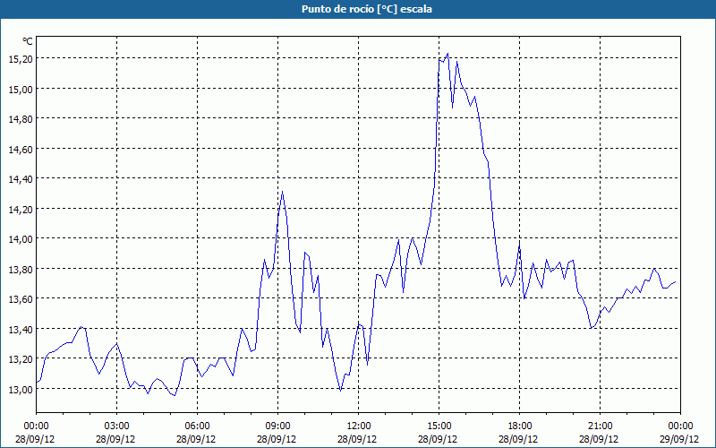Click the 28/09/12 date under 15:00
Screen dimensions: 716x448
pyautogui.click(x=438, y=439)
